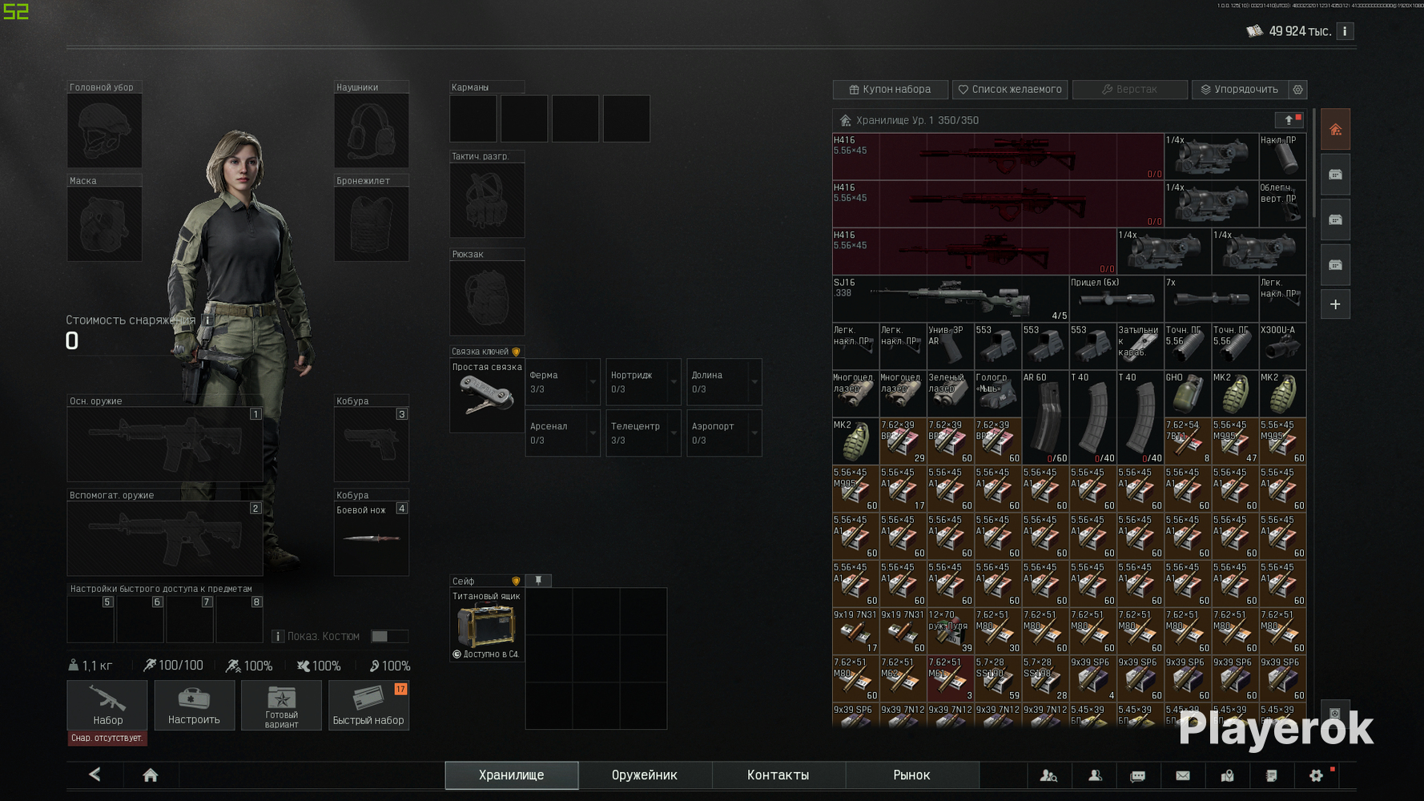The image size is (1424, 801).
Task: Select the empty Рюкзак backpack slot
Action: tap(487, 298)
